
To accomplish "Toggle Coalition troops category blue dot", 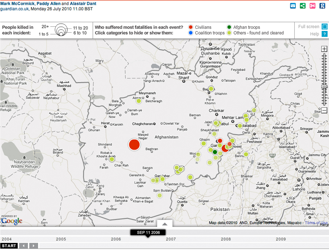I will [190, 33].
